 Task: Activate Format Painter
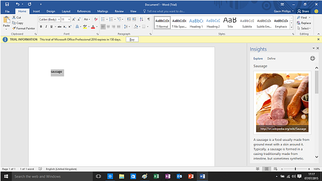pos(24,28)
